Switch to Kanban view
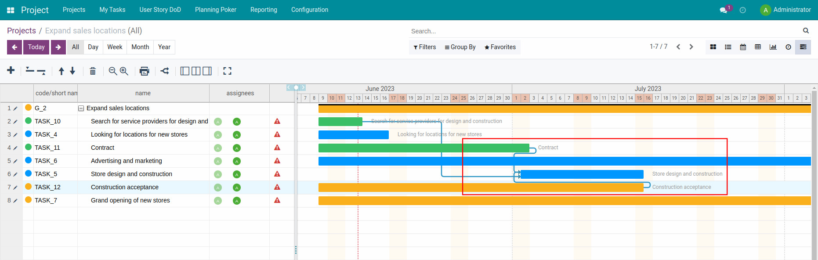The height and width of the screenshot is (260, 818). tap(713, 47)
